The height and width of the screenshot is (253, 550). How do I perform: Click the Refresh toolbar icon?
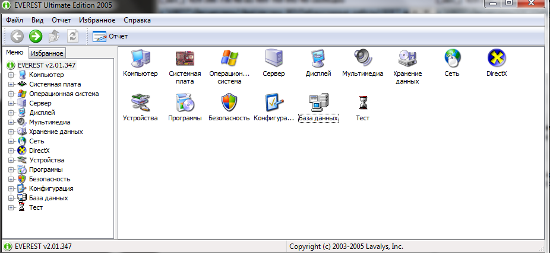point(72,36)
